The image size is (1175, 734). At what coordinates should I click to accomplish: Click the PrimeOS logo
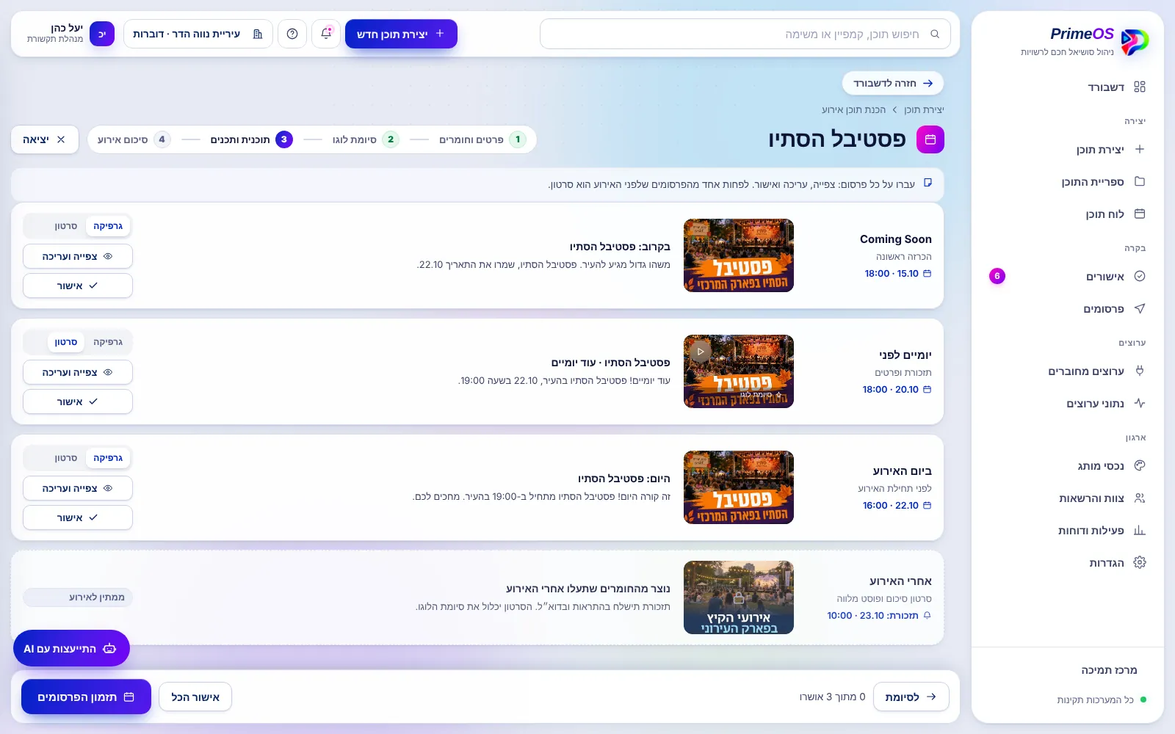[x=1134, y=42]
